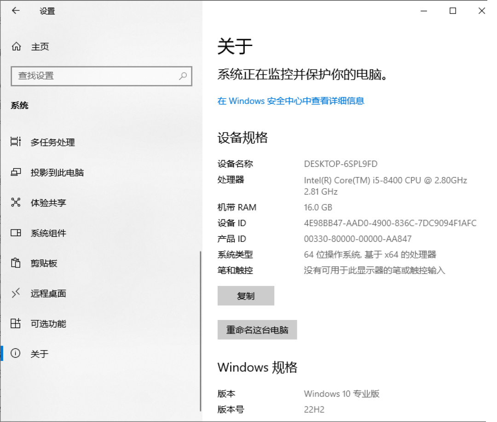Viewport: 497px width, 422px height.
Task: Click the 关于 info circle icon
Action: 16,353
